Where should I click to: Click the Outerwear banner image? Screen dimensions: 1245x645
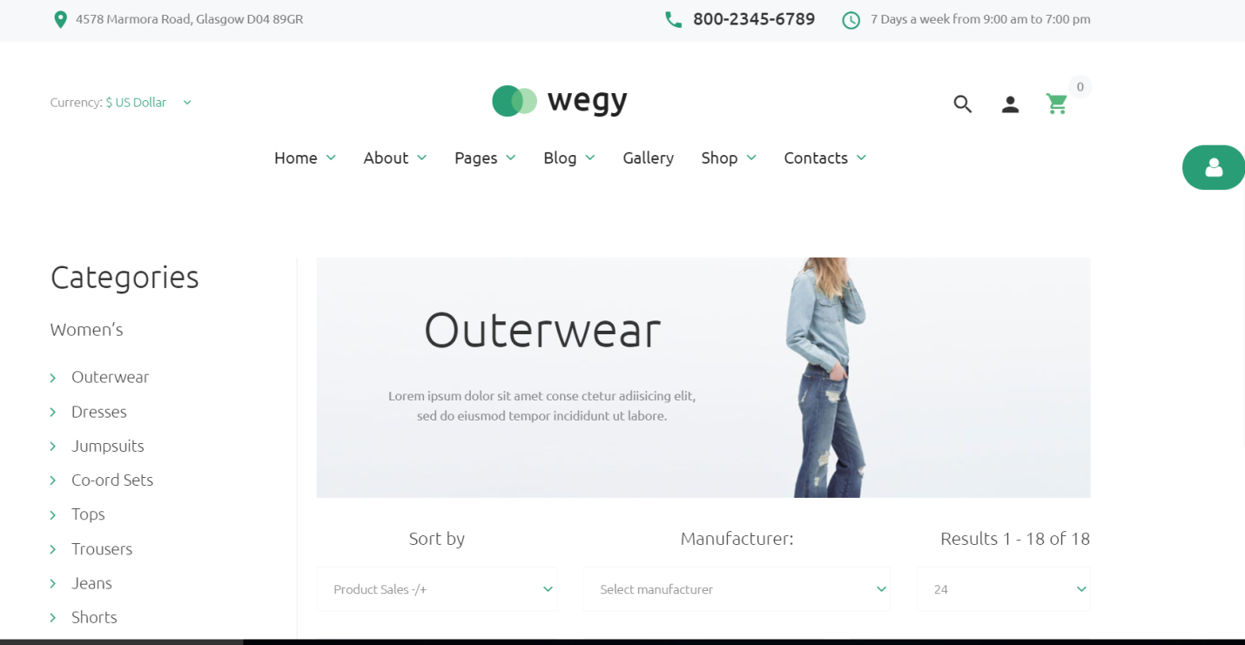[x=703, y=378]
